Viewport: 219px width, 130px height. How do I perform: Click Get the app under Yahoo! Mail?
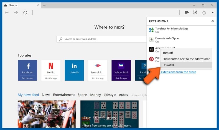121,78
